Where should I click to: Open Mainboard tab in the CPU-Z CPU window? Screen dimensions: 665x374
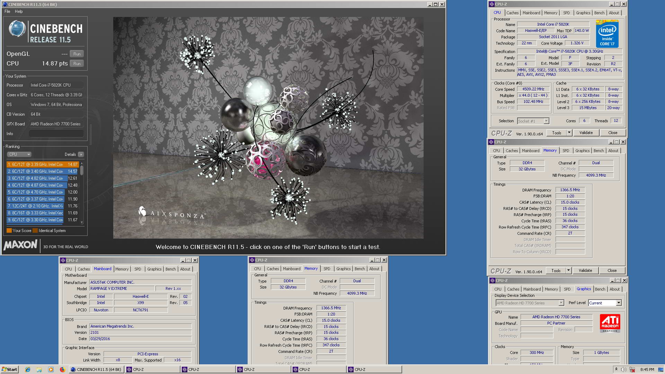(531, 13)
